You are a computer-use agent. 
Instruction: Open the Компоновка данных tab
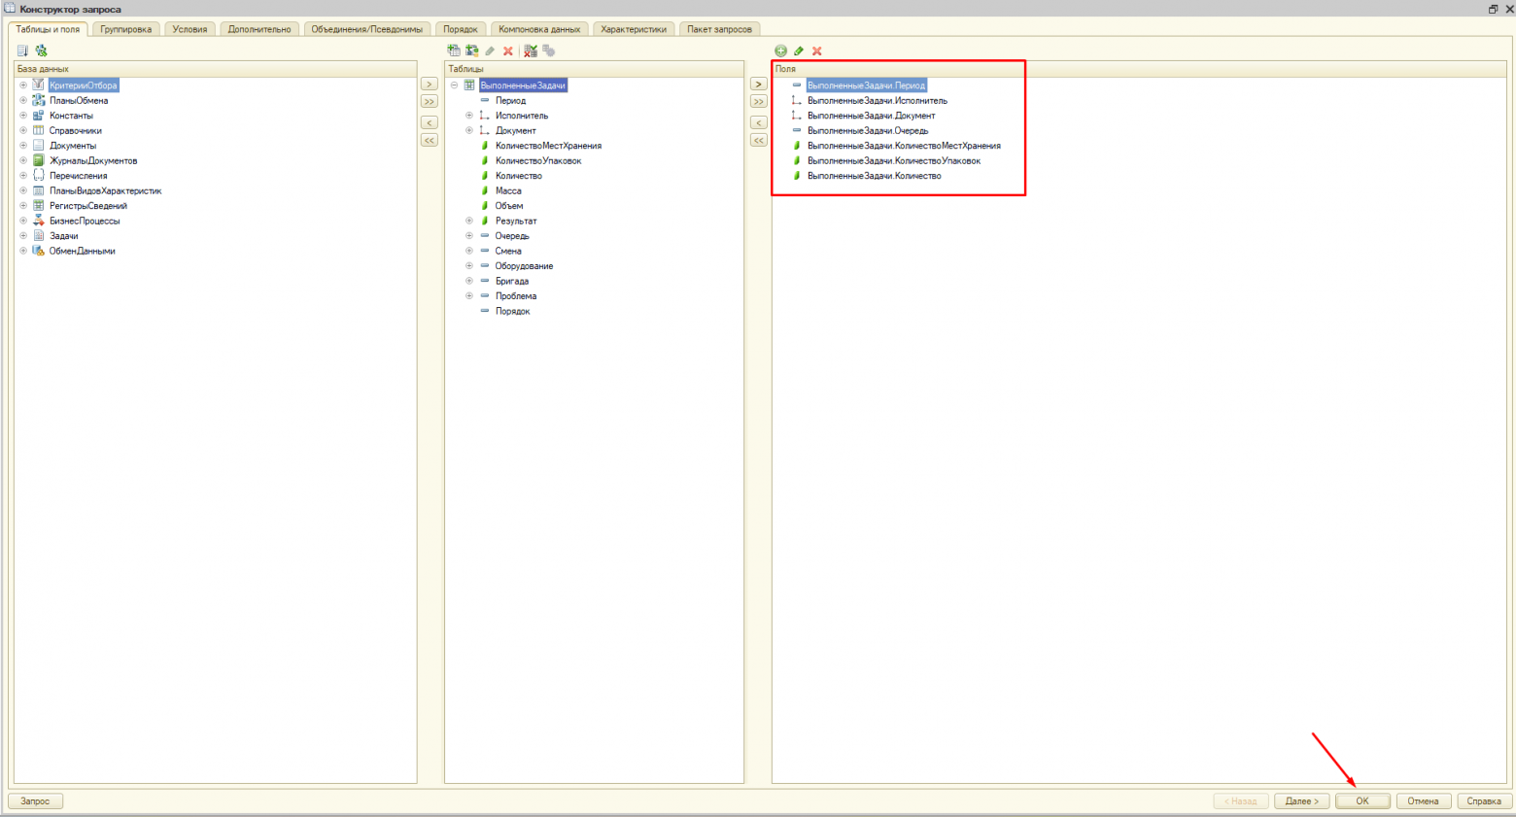coord(539,29)
